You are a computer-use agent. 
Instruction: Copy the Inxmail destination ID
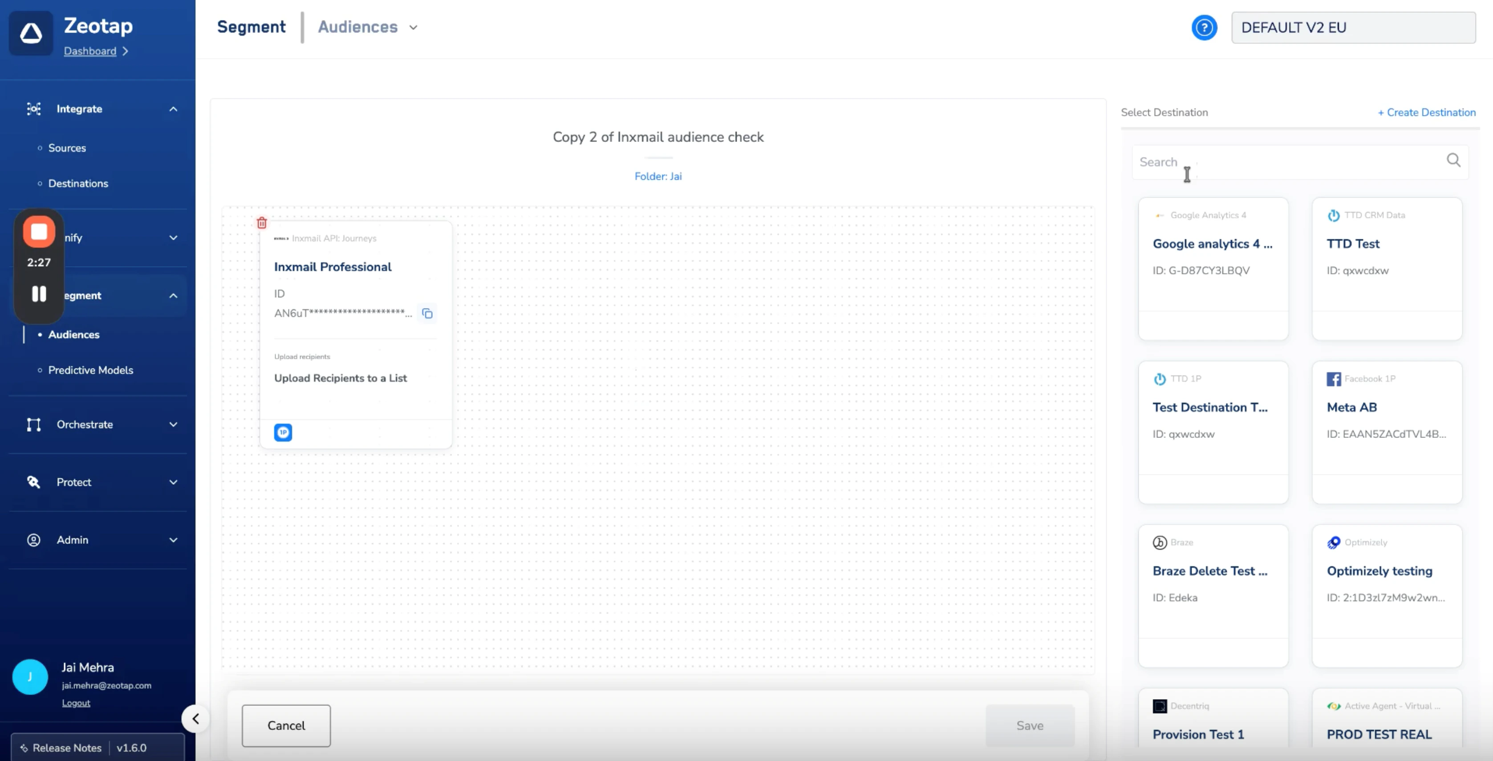click(x=427, y=314)
